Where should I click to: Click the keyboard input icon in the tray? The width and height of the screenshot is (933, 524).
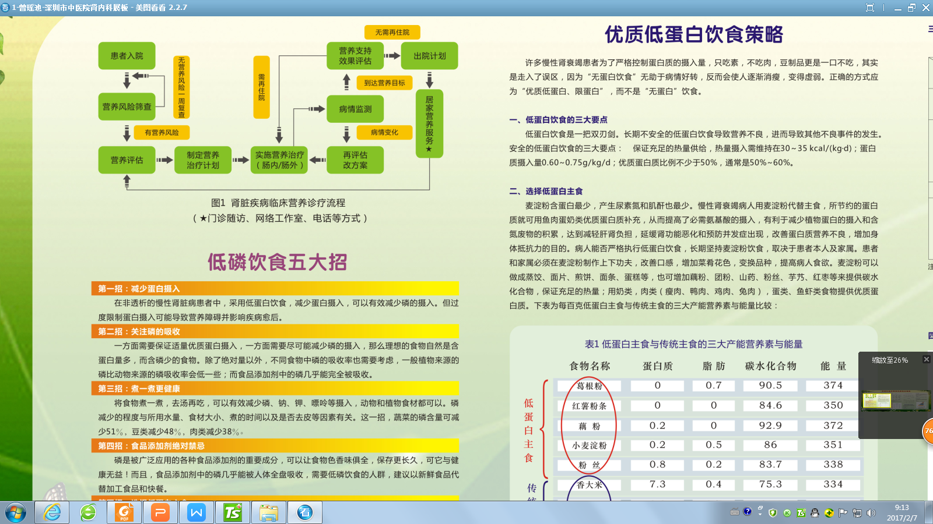point(735,512)
